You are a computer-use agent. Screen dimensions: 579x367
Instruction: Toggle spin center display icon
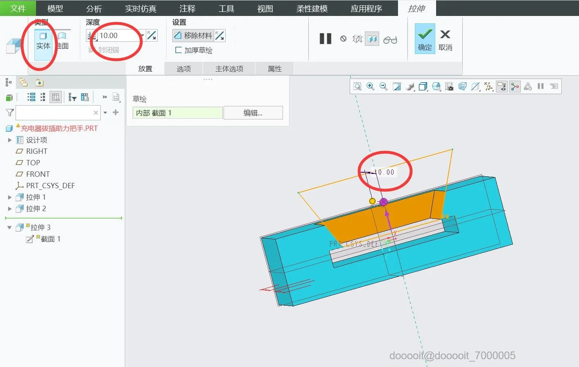tap(515, 86)
